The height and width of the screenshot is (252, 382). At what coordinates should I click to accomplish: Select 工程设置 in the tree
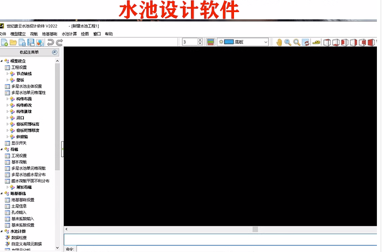pos(19,67)
